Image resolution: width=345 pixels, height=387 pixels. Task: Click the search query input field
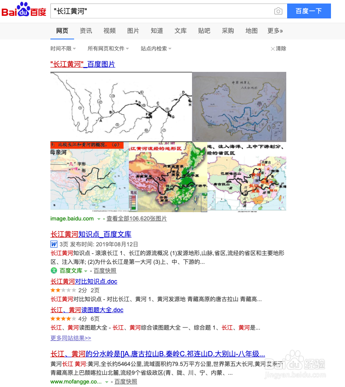point(168,11)
